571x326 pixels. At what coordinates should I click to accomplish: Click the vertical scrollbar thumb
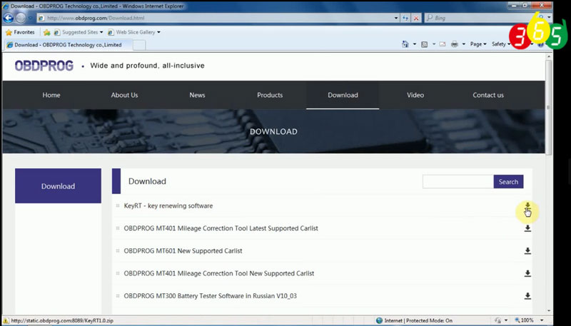click(549, 108)
